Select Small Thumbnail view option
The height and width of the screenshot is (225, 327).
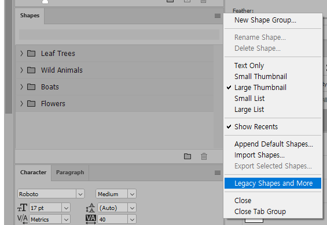273,77
